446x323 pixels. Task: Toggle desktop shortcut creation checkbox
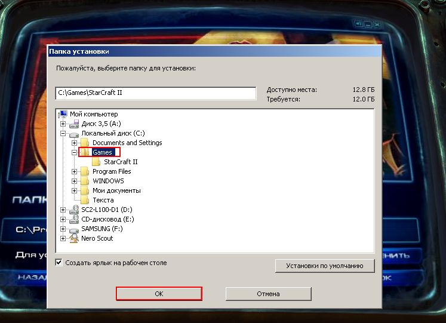(x=59, y=263)
